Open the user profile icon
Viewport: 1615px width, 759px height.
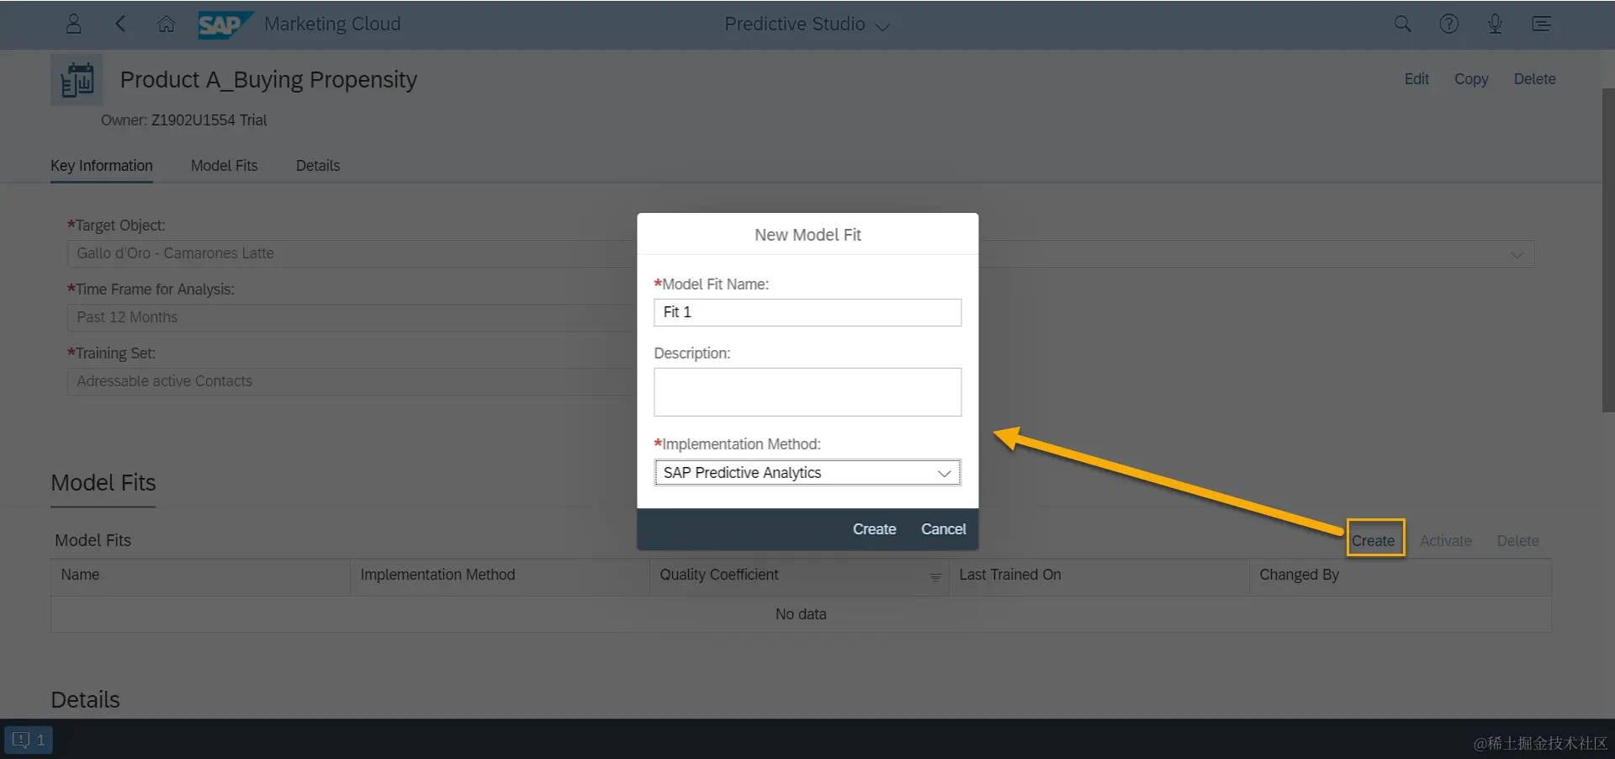click(74, 24)
